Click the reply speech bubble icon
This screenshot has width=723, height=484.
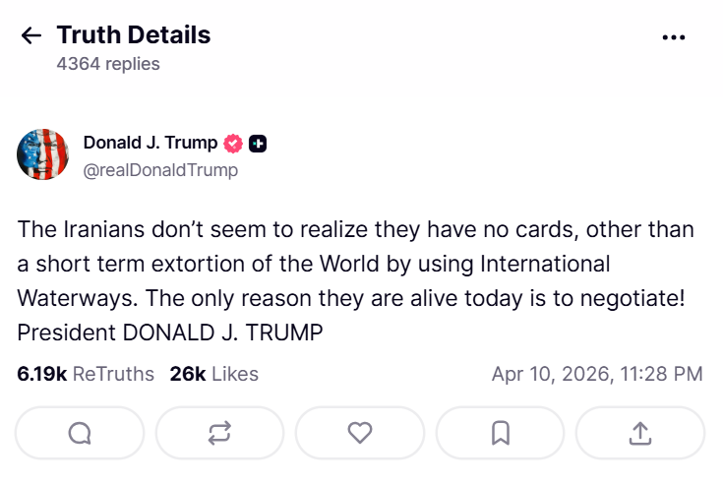pos(80,433)
